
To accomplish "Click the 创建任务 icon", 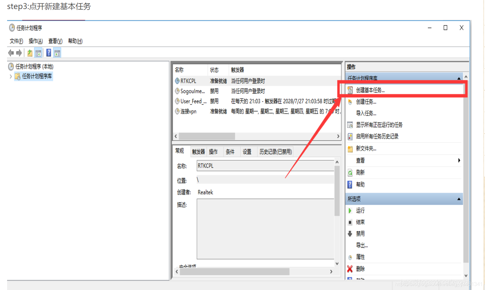I will (x=350, y=102).
